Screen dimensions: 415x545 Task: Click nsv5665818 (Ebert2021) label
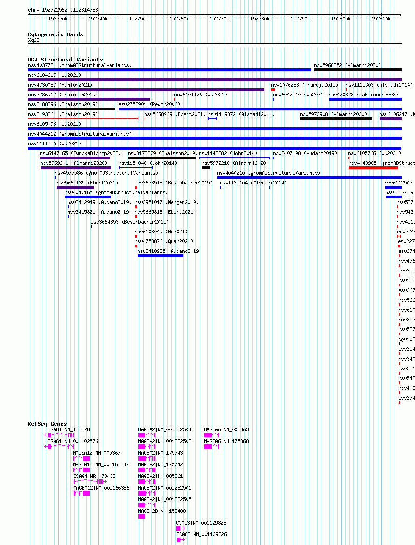pyautogui.click(x=165, y=211)
